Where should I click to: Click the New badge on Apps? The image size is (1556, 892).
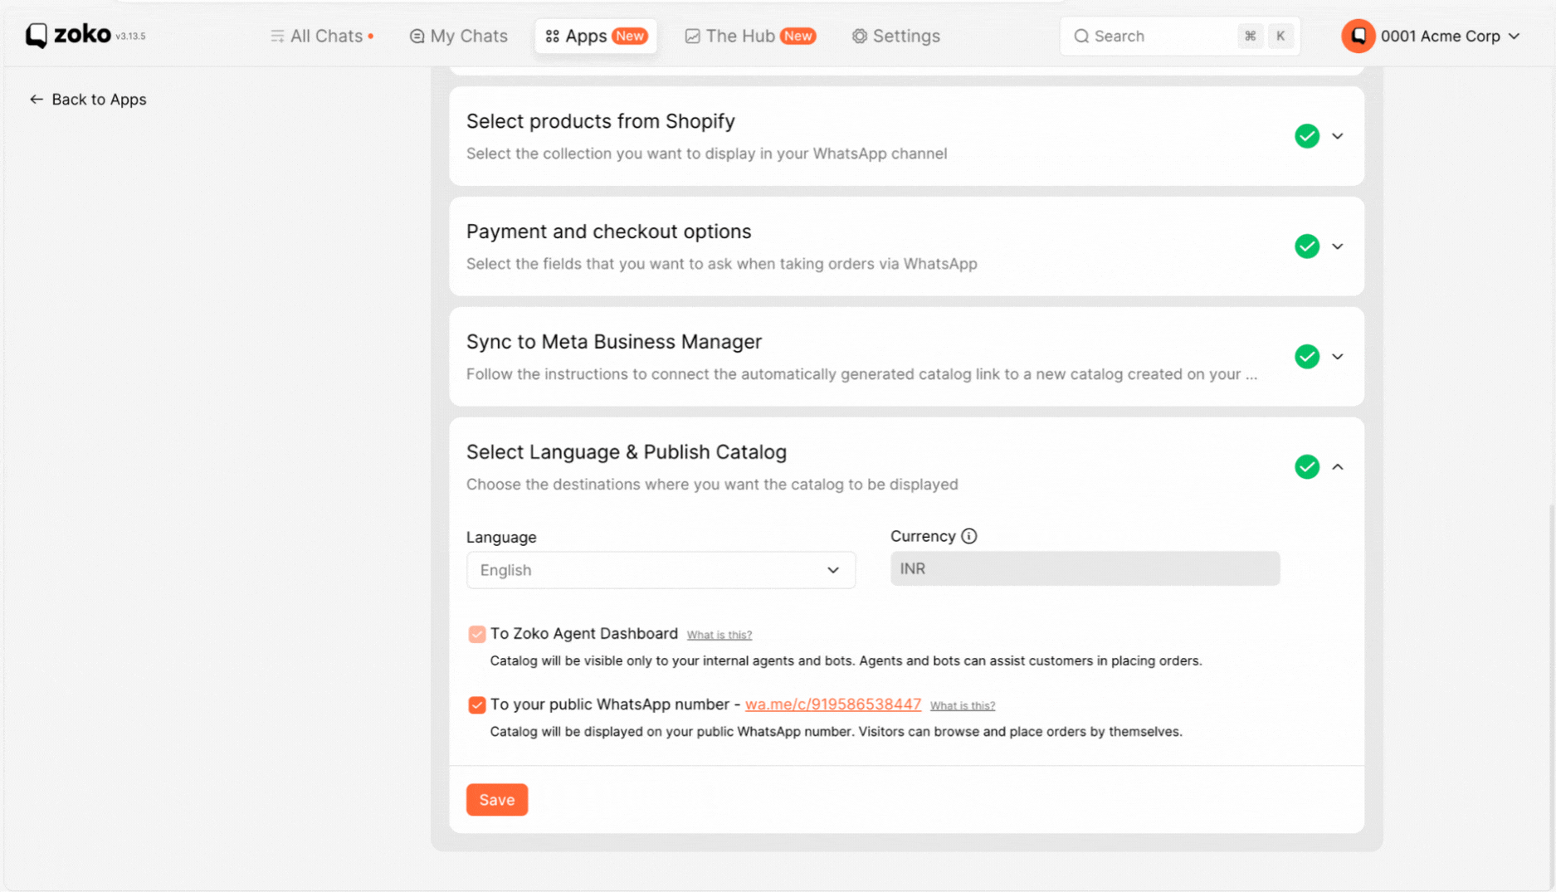click(630, 36)
